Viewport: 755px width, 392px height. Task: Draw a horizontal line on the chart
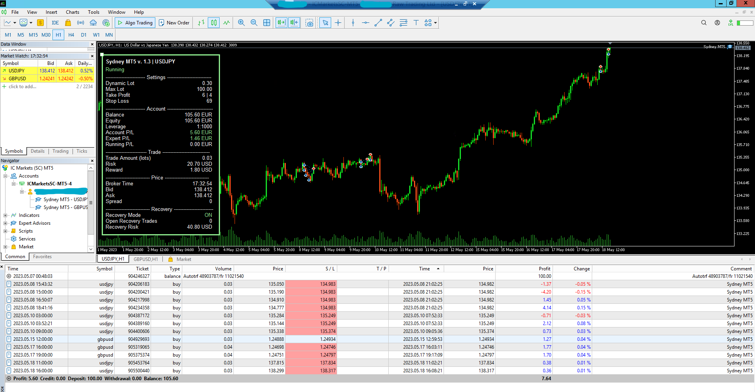point(365,23)
